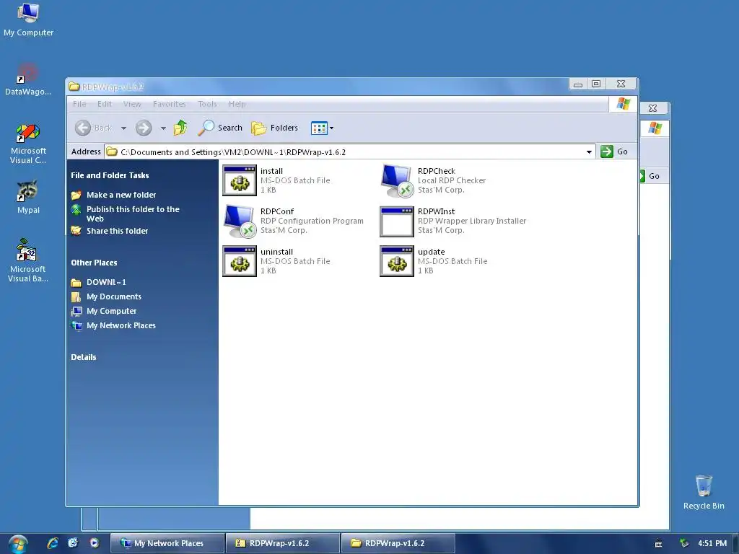Open the Help menu
The image size is (739, 554).
point(237,104)
